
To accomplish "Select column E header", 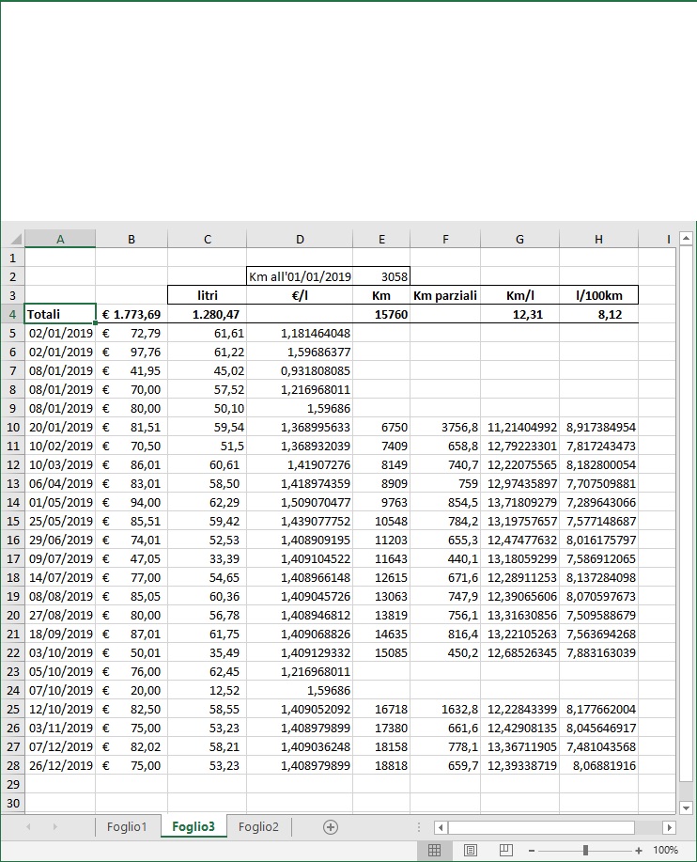I will point(381,239).
